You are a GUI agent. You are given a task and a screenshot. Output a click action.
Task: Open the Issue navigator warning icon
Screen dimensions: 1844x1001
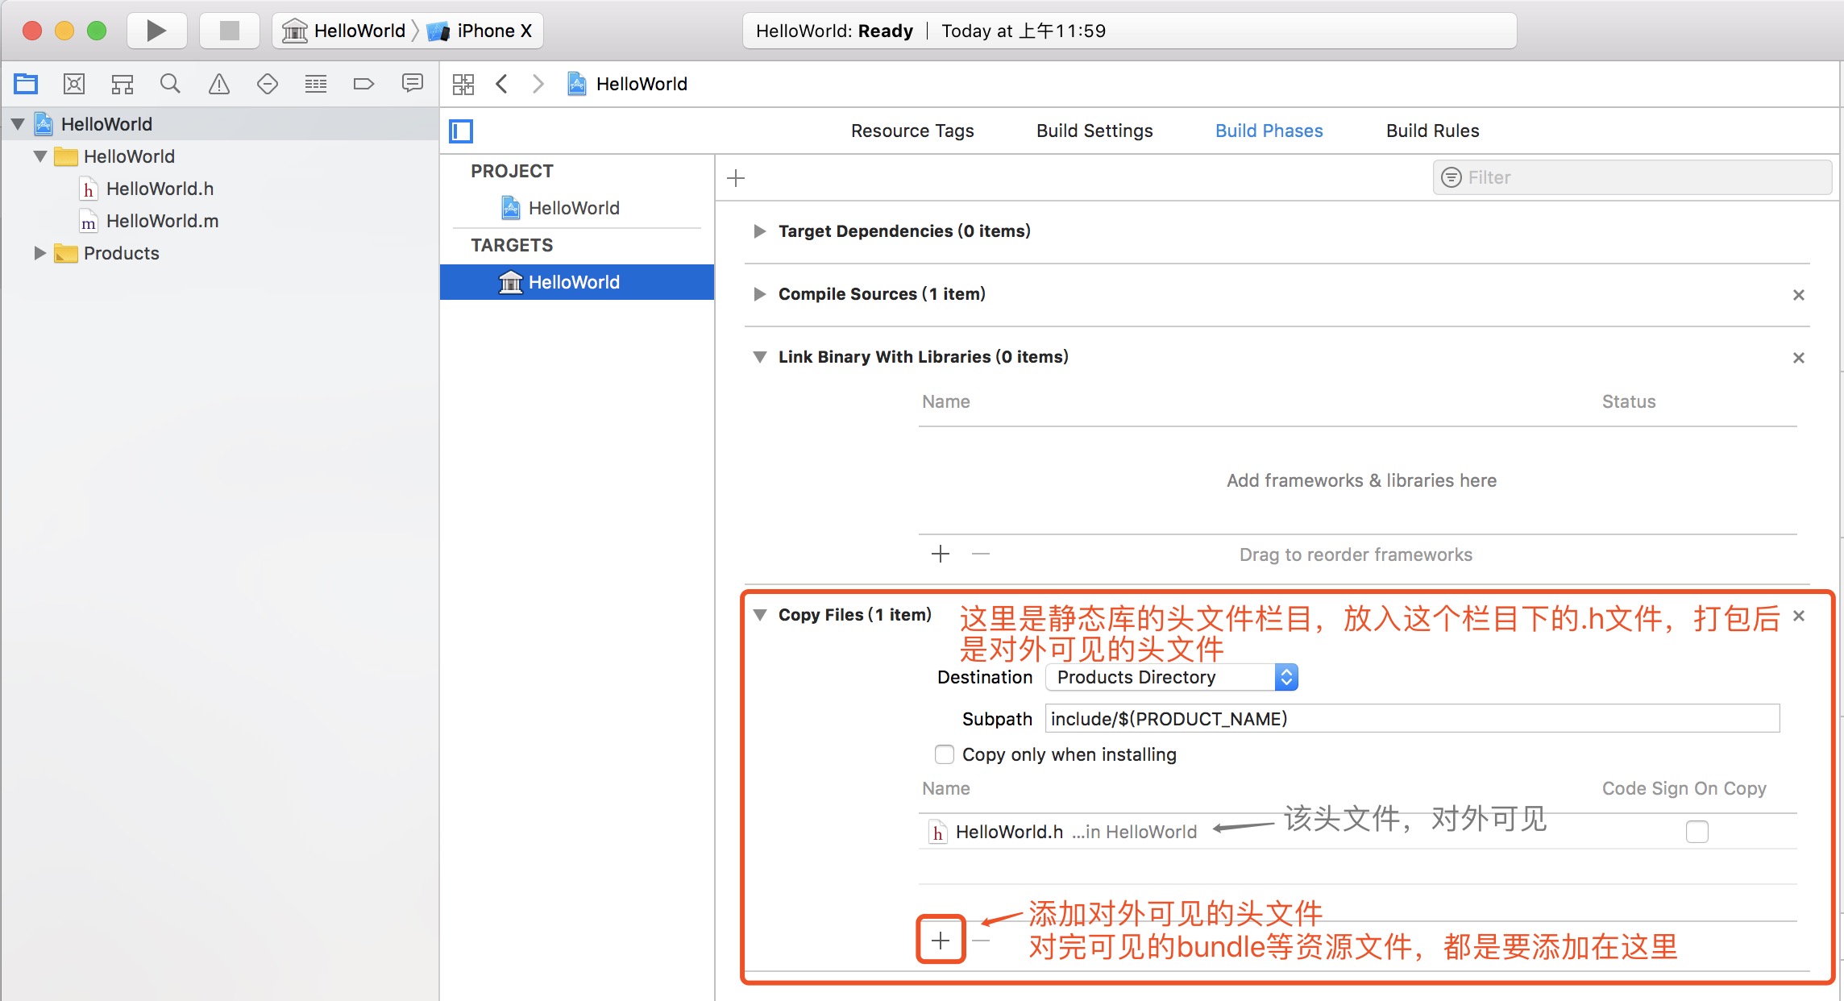[218, 84]
